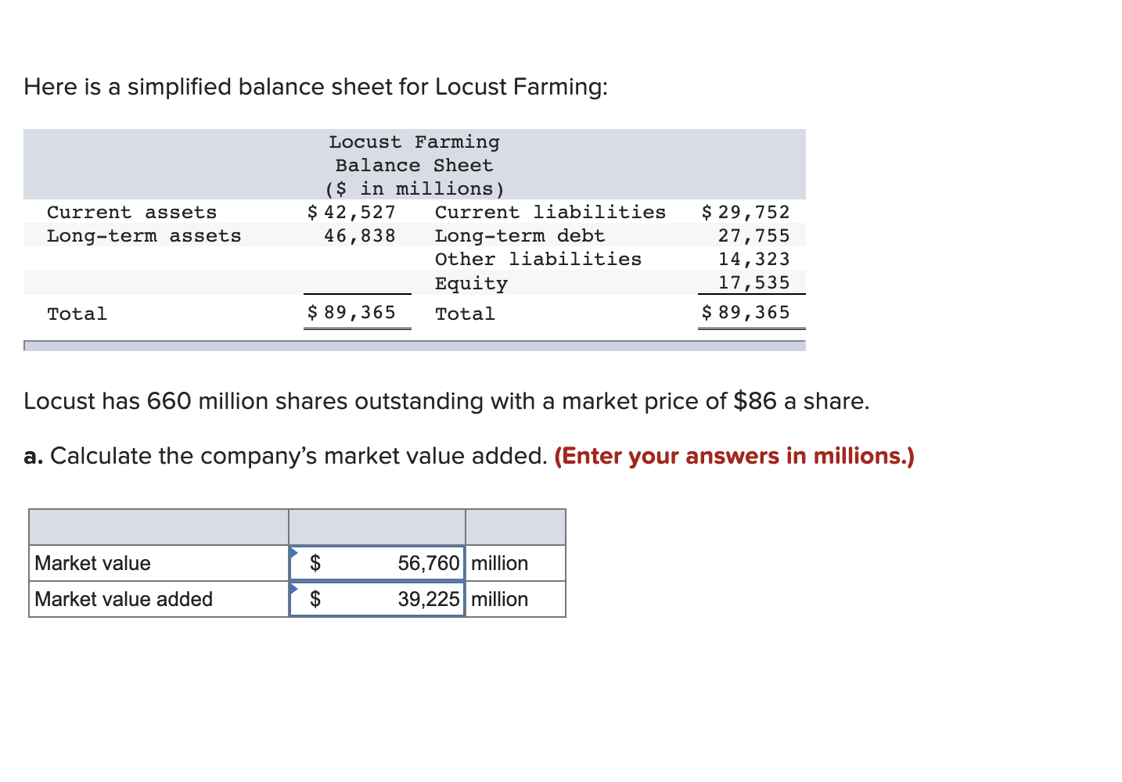Click the million label beside 56,760
This screenshot has height=782, width=1122.
pyautogui.click(x=499, y=563)
